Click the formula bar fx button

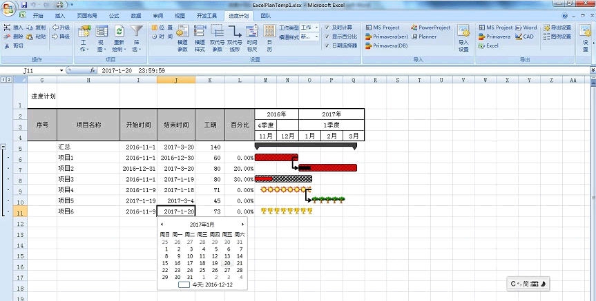point(93,70)
